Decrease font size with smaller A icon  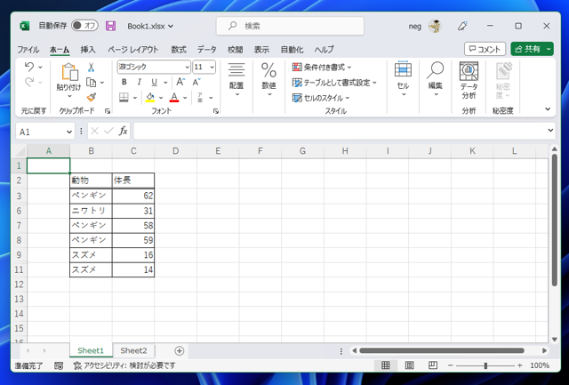pyautogui.click(x=196, y=83)
